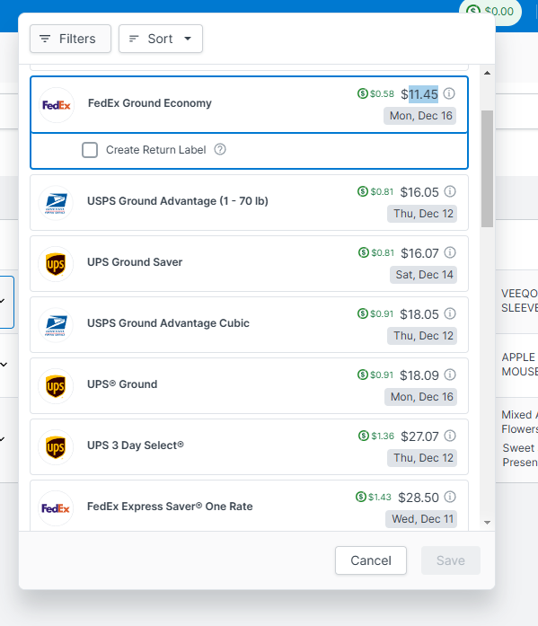Viewport: 538px width, 626px height.
Task: Select the UPS® Ground rate
Action: 249,385
